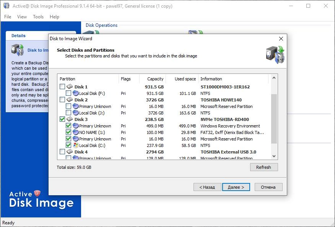This screenshot has height=227, width=335.
Task: Click the wizard header disk image icon
Action: [x=275, y=55]
